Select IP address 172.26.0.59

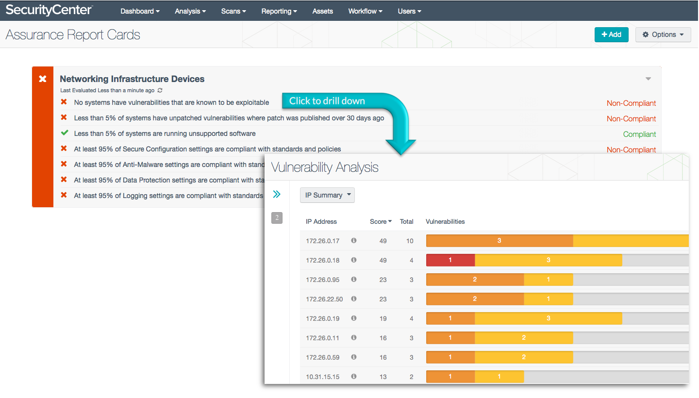click(322, 357)
